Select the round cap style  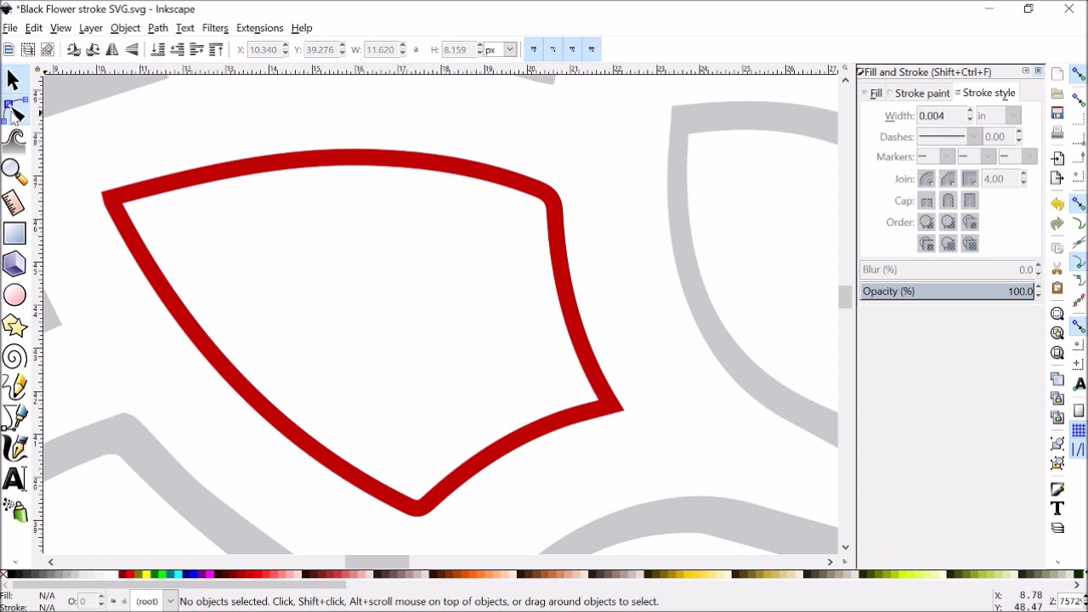point(948,201)
